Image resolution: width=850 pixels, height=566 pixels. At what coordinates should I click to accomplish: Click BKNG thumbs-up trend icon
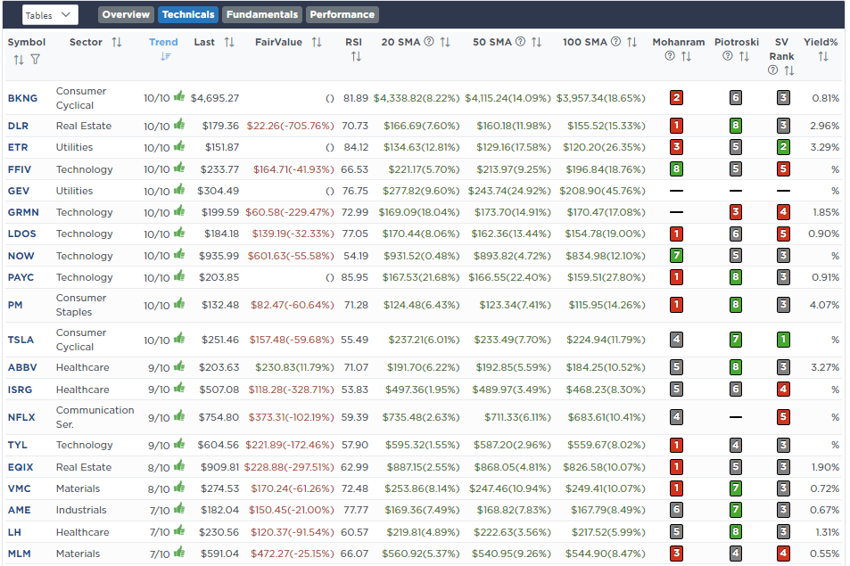pos(179,96)
